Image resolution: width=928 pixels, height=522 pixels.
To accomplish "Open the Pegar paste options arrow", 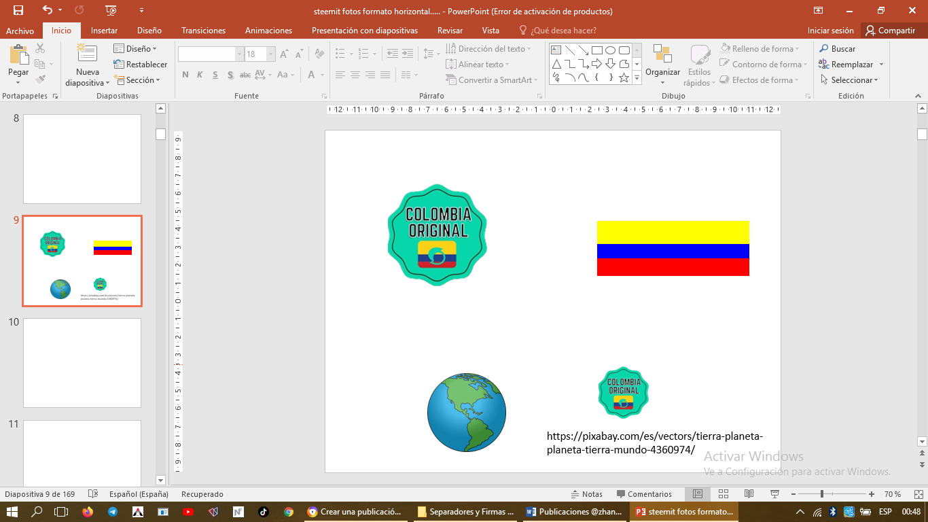I will coord(18,81).
